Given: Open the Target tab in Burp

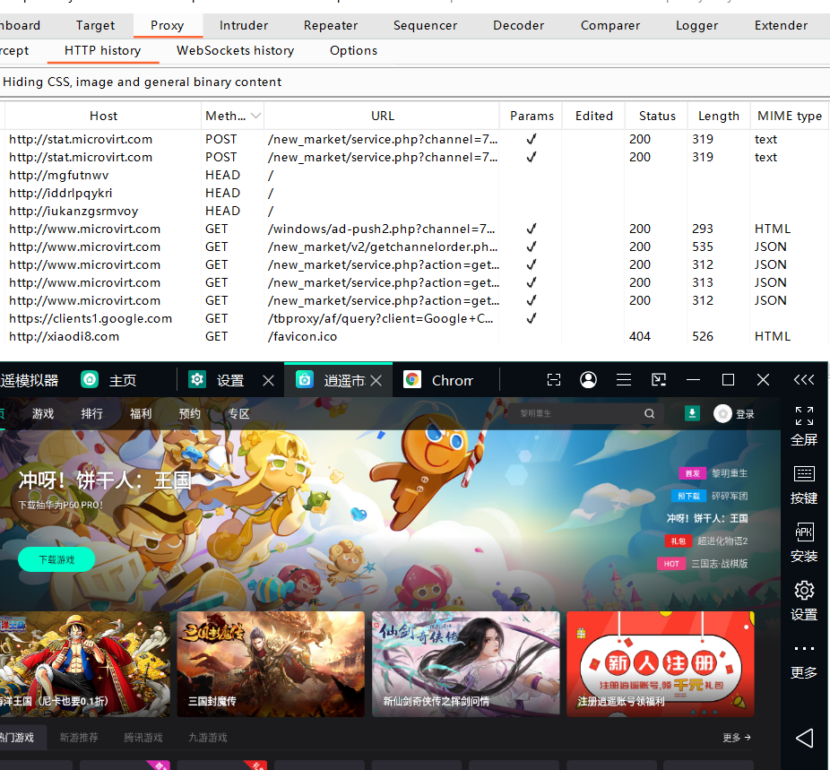Looking at the screenshot, I should click(95, 25).
